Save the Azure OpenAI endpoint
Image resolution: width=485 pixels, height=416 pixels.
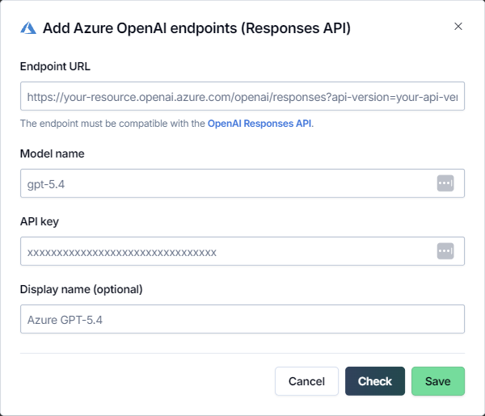coord(438,381)
